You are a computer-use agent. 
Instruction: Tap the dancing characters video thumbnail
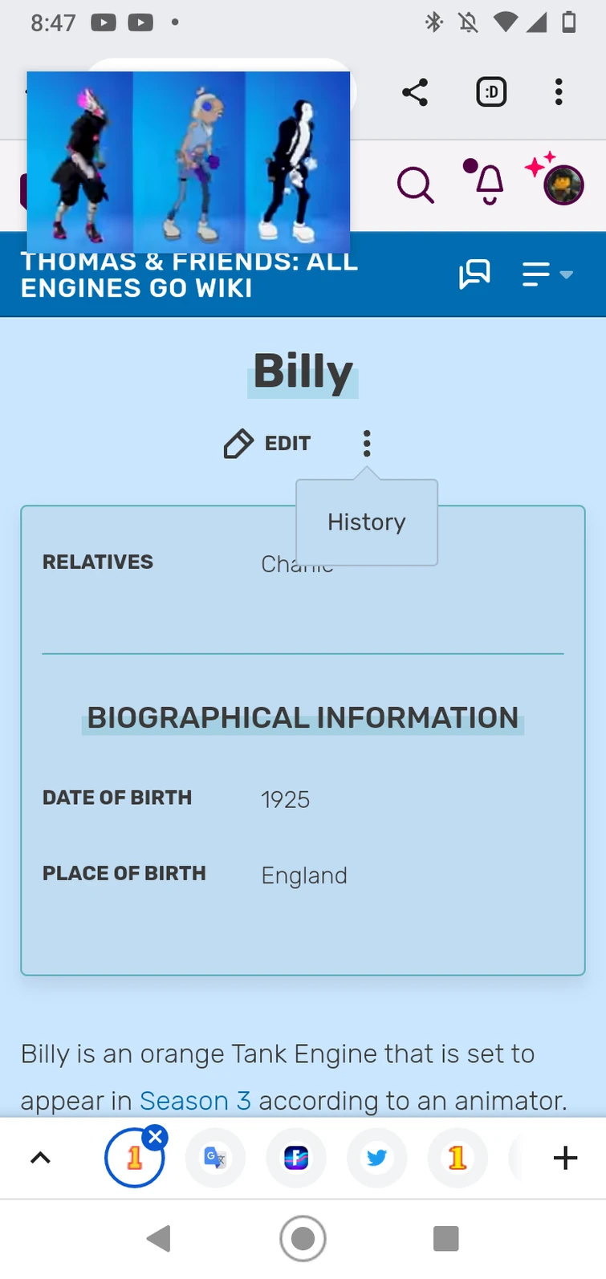point(189,160)
